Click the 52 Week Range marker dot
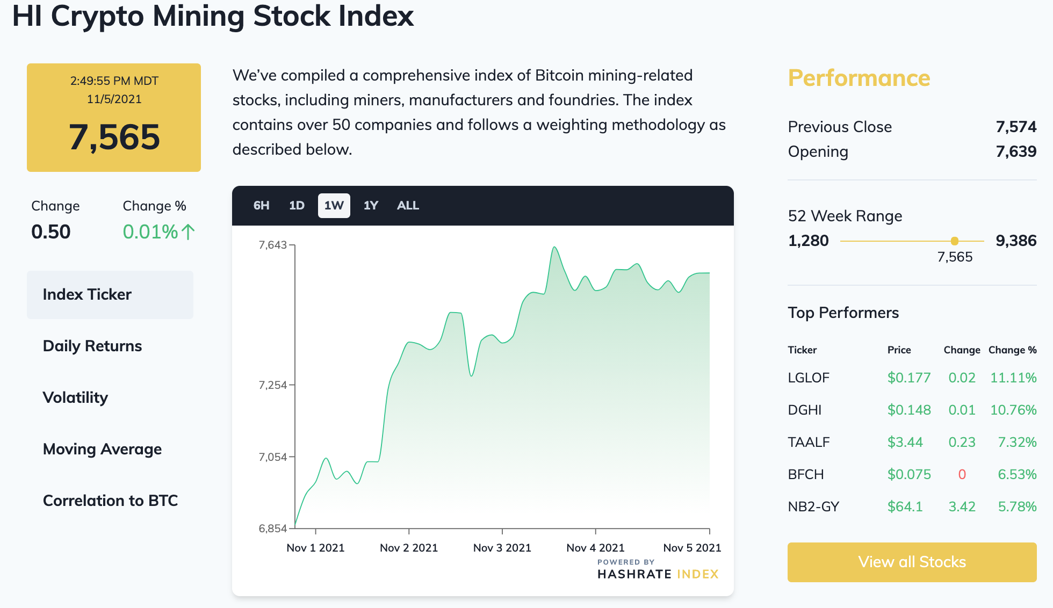 coord(954,241)
